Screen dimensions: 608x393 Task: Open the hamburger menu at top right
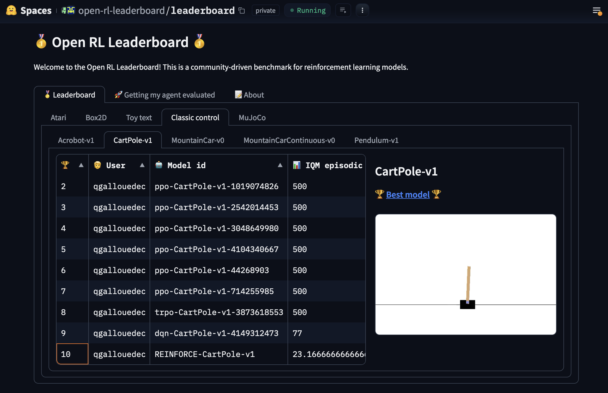597,11
